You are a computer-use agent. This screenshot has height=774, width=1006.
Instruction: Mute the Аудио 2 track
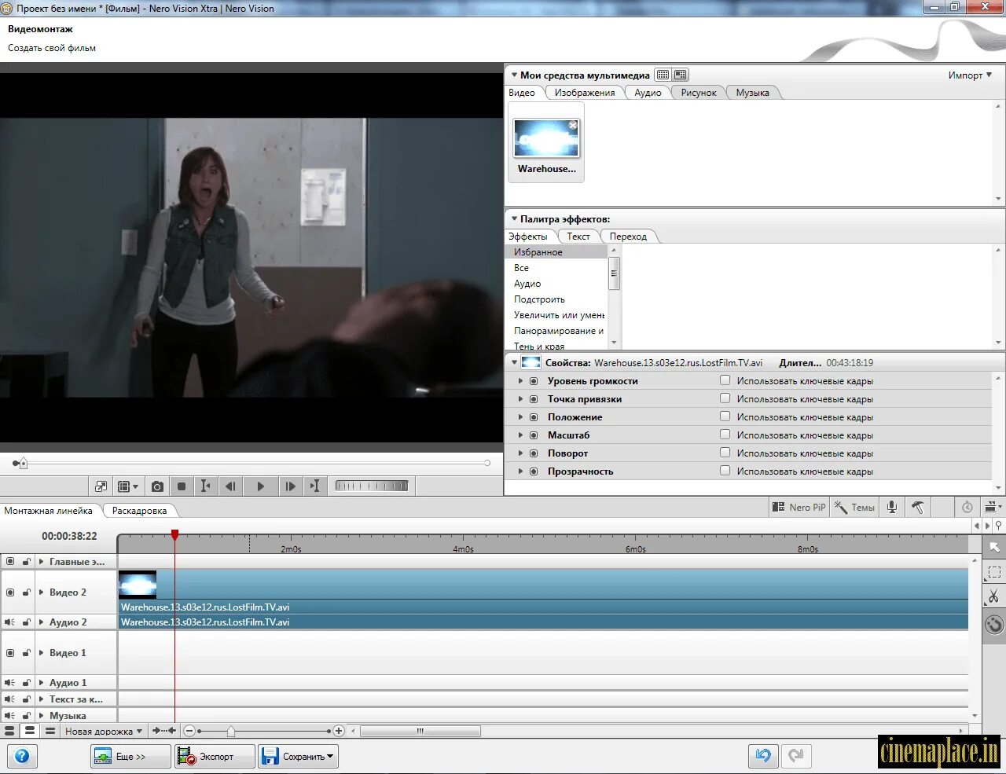[x=9, y=622]
